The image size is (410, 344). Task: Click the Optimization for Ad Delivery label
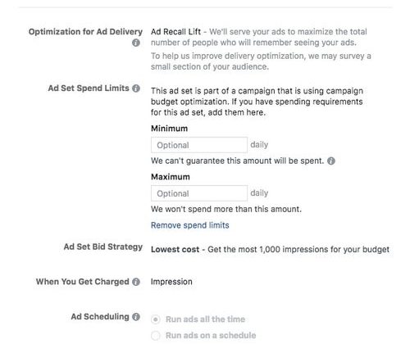pos(85,32)
